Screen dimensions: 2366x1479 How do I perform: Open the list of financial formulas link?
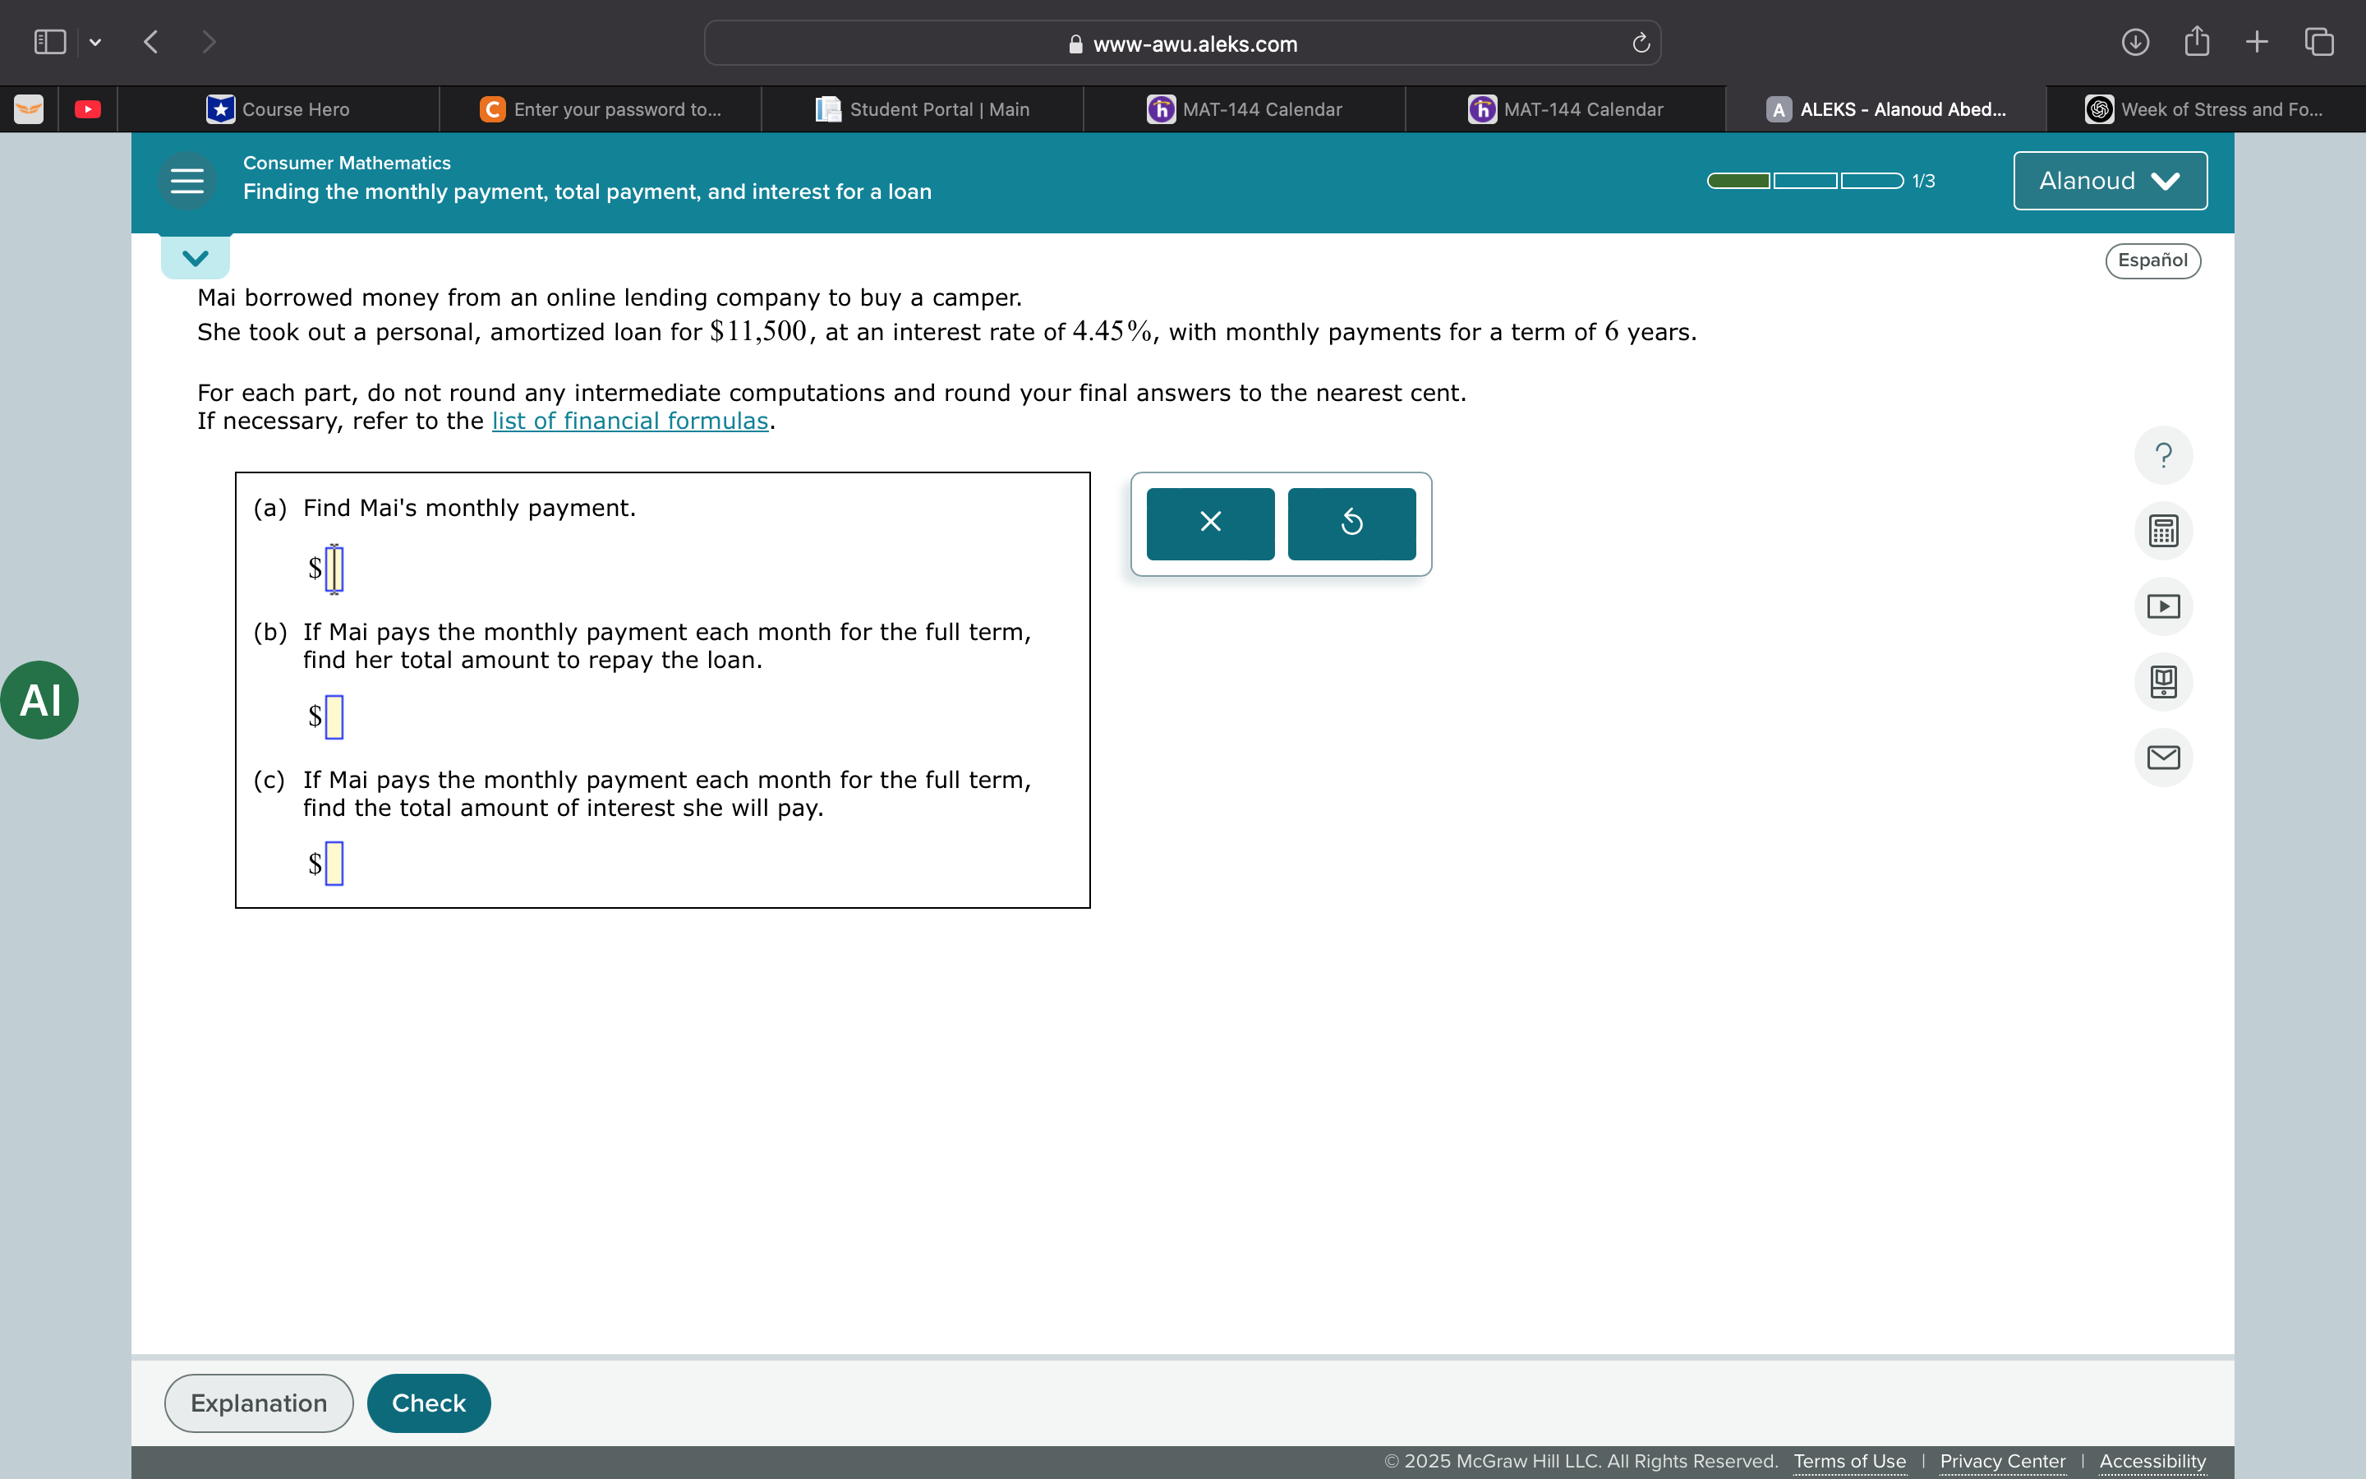629,421
